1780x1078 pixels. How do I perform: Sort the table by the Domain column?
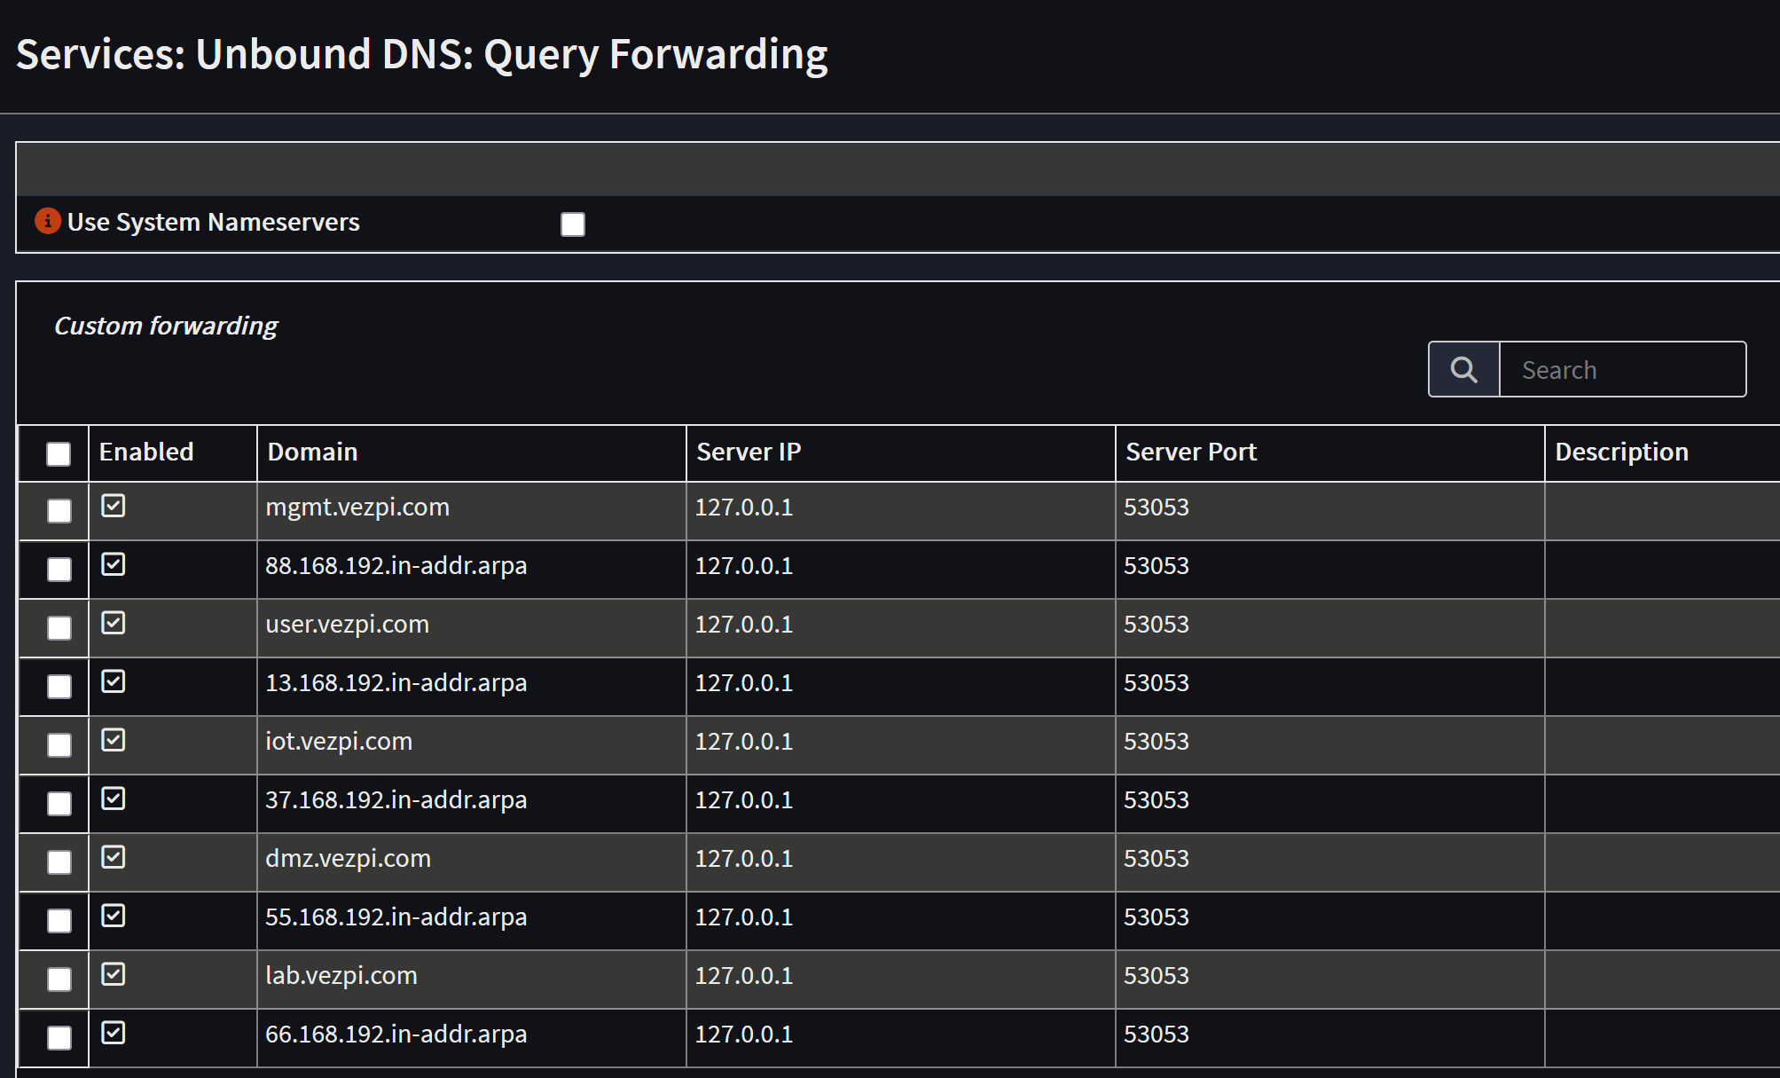(312, 452)
